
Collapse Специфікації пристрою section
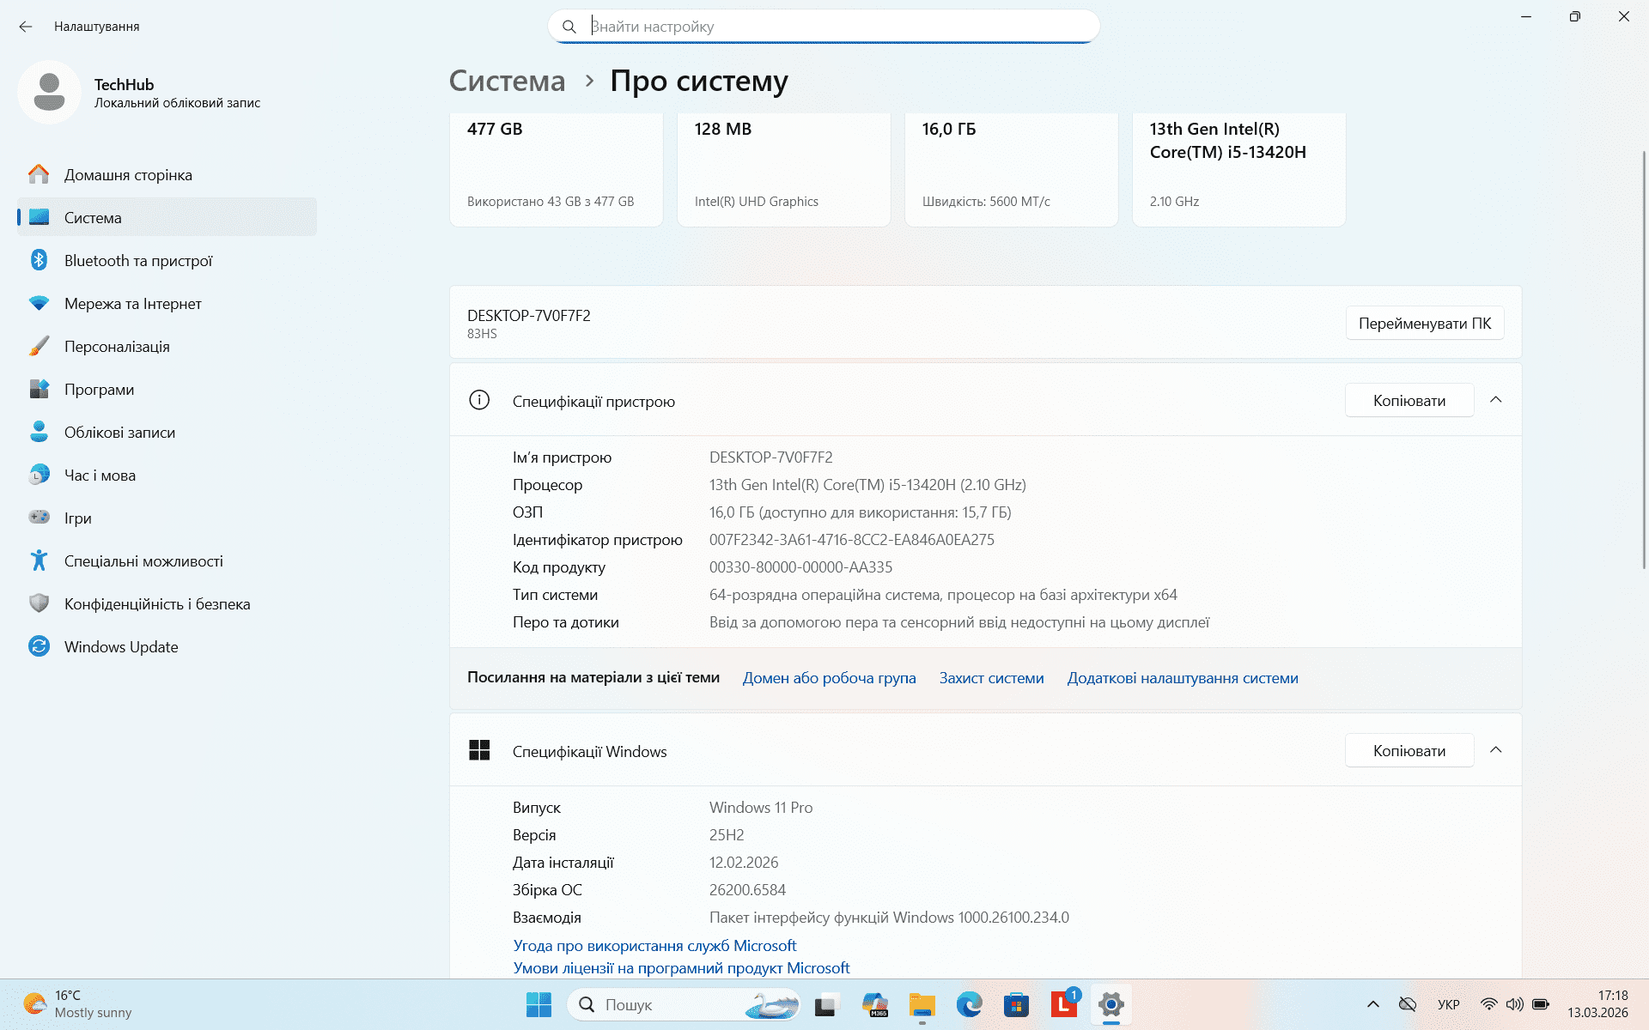(1495, 400)
